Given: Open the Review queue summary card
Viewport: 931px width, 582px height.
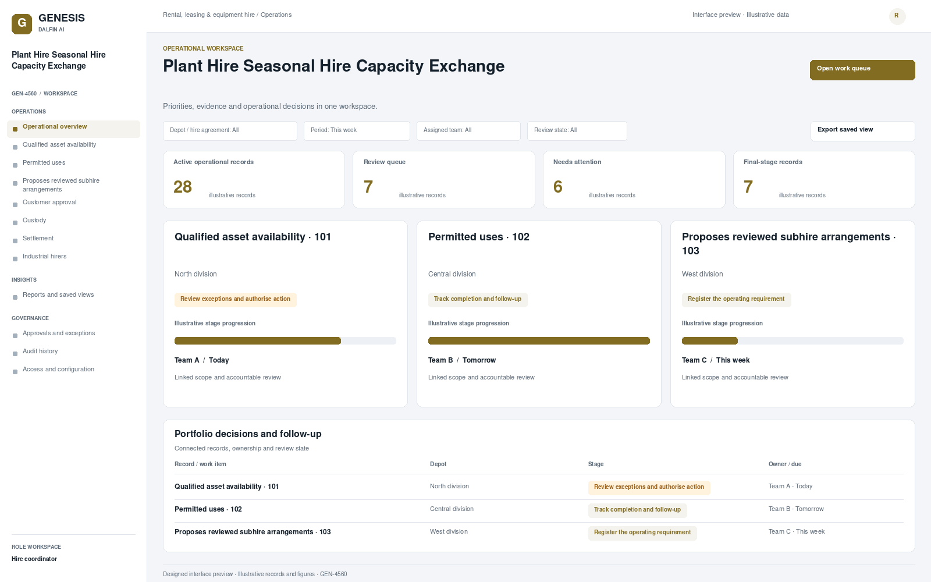Looking at the screenshot, I should 443,179.
